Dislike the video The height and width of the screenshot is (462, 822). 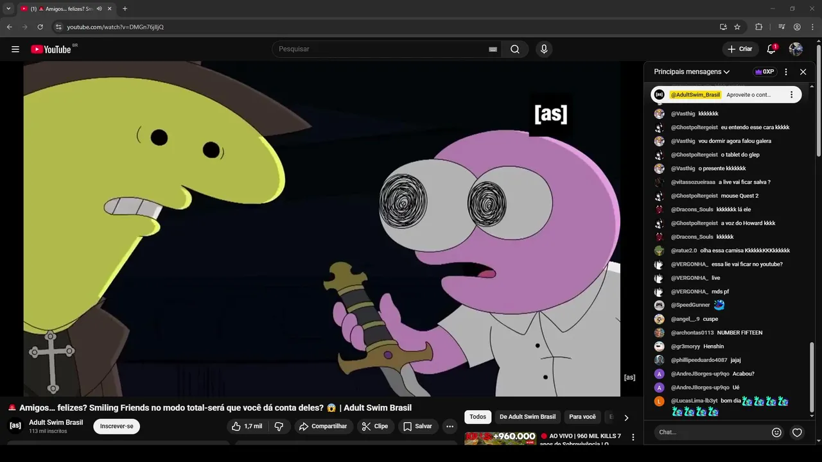click(x=279, y=426)
